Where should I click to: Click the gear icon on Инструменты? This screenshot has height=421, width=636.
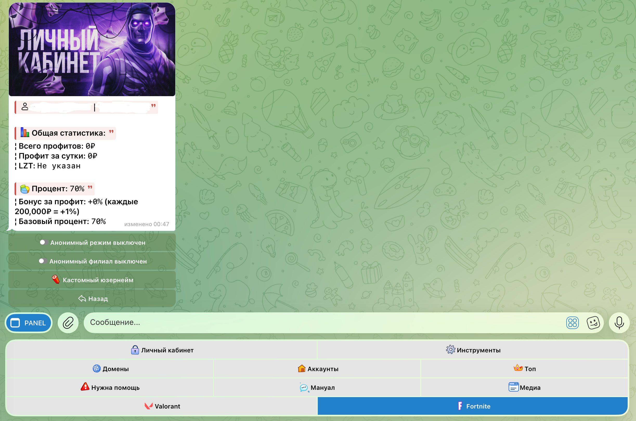click(x=450, y=350)
